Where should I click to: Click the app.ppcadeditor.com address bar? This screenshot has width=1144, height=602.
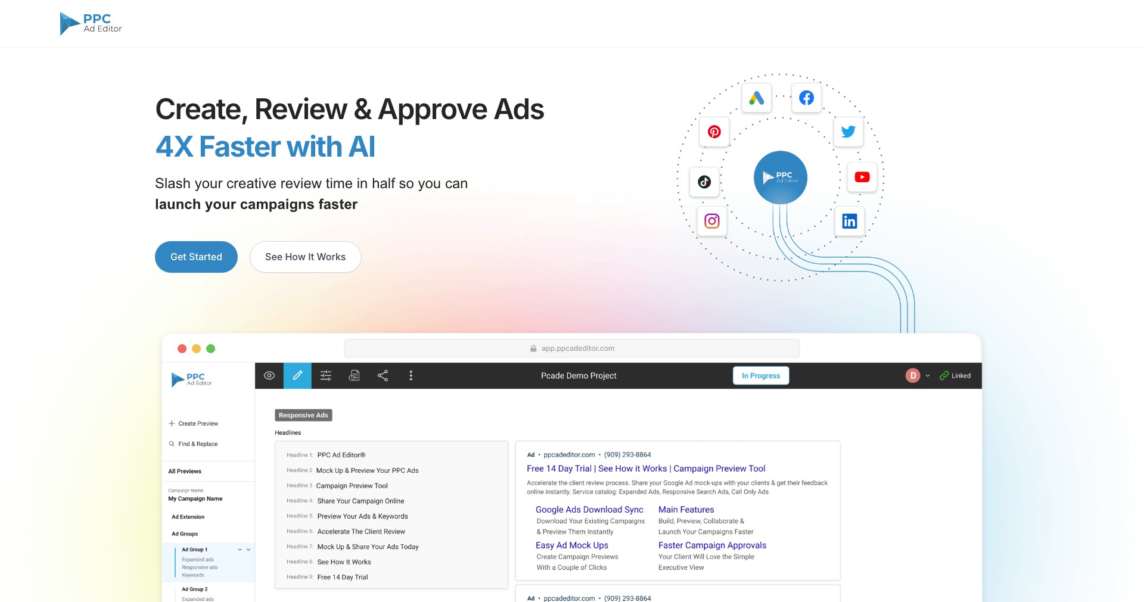pos(572,348)
